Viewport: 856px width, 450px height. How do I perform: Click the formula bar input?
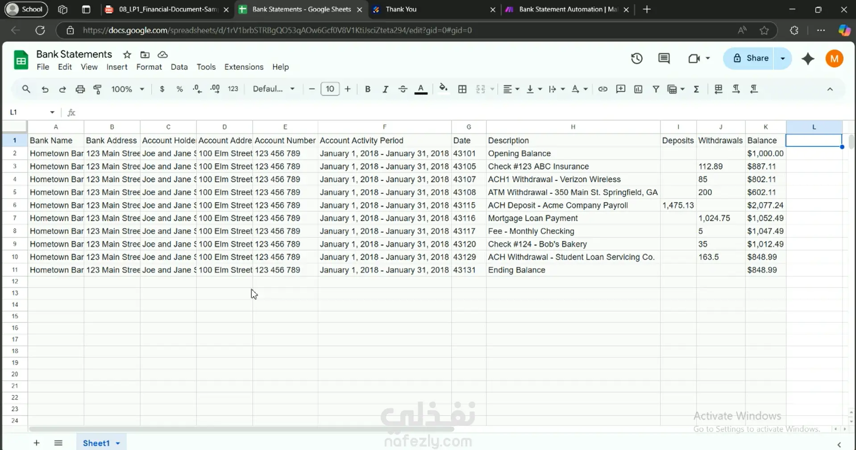[464, 112]
